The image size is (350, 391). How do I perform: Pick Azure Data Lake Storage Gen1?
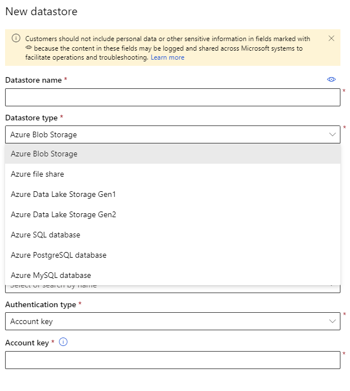173,194
